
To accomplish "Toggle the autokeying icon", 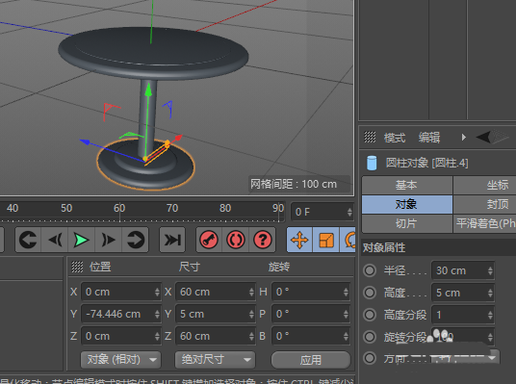I will [236, 240].
